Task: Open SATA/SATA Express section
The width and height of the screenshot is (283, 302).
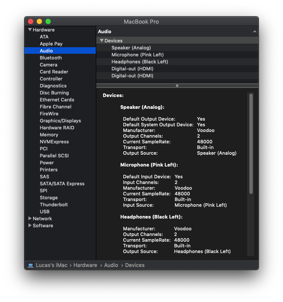Action: [x=62, y=184]
